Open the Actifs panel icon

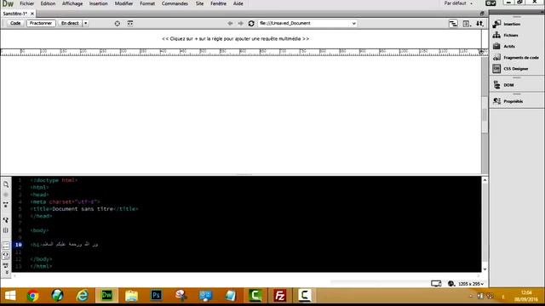[x=496, y=46]
